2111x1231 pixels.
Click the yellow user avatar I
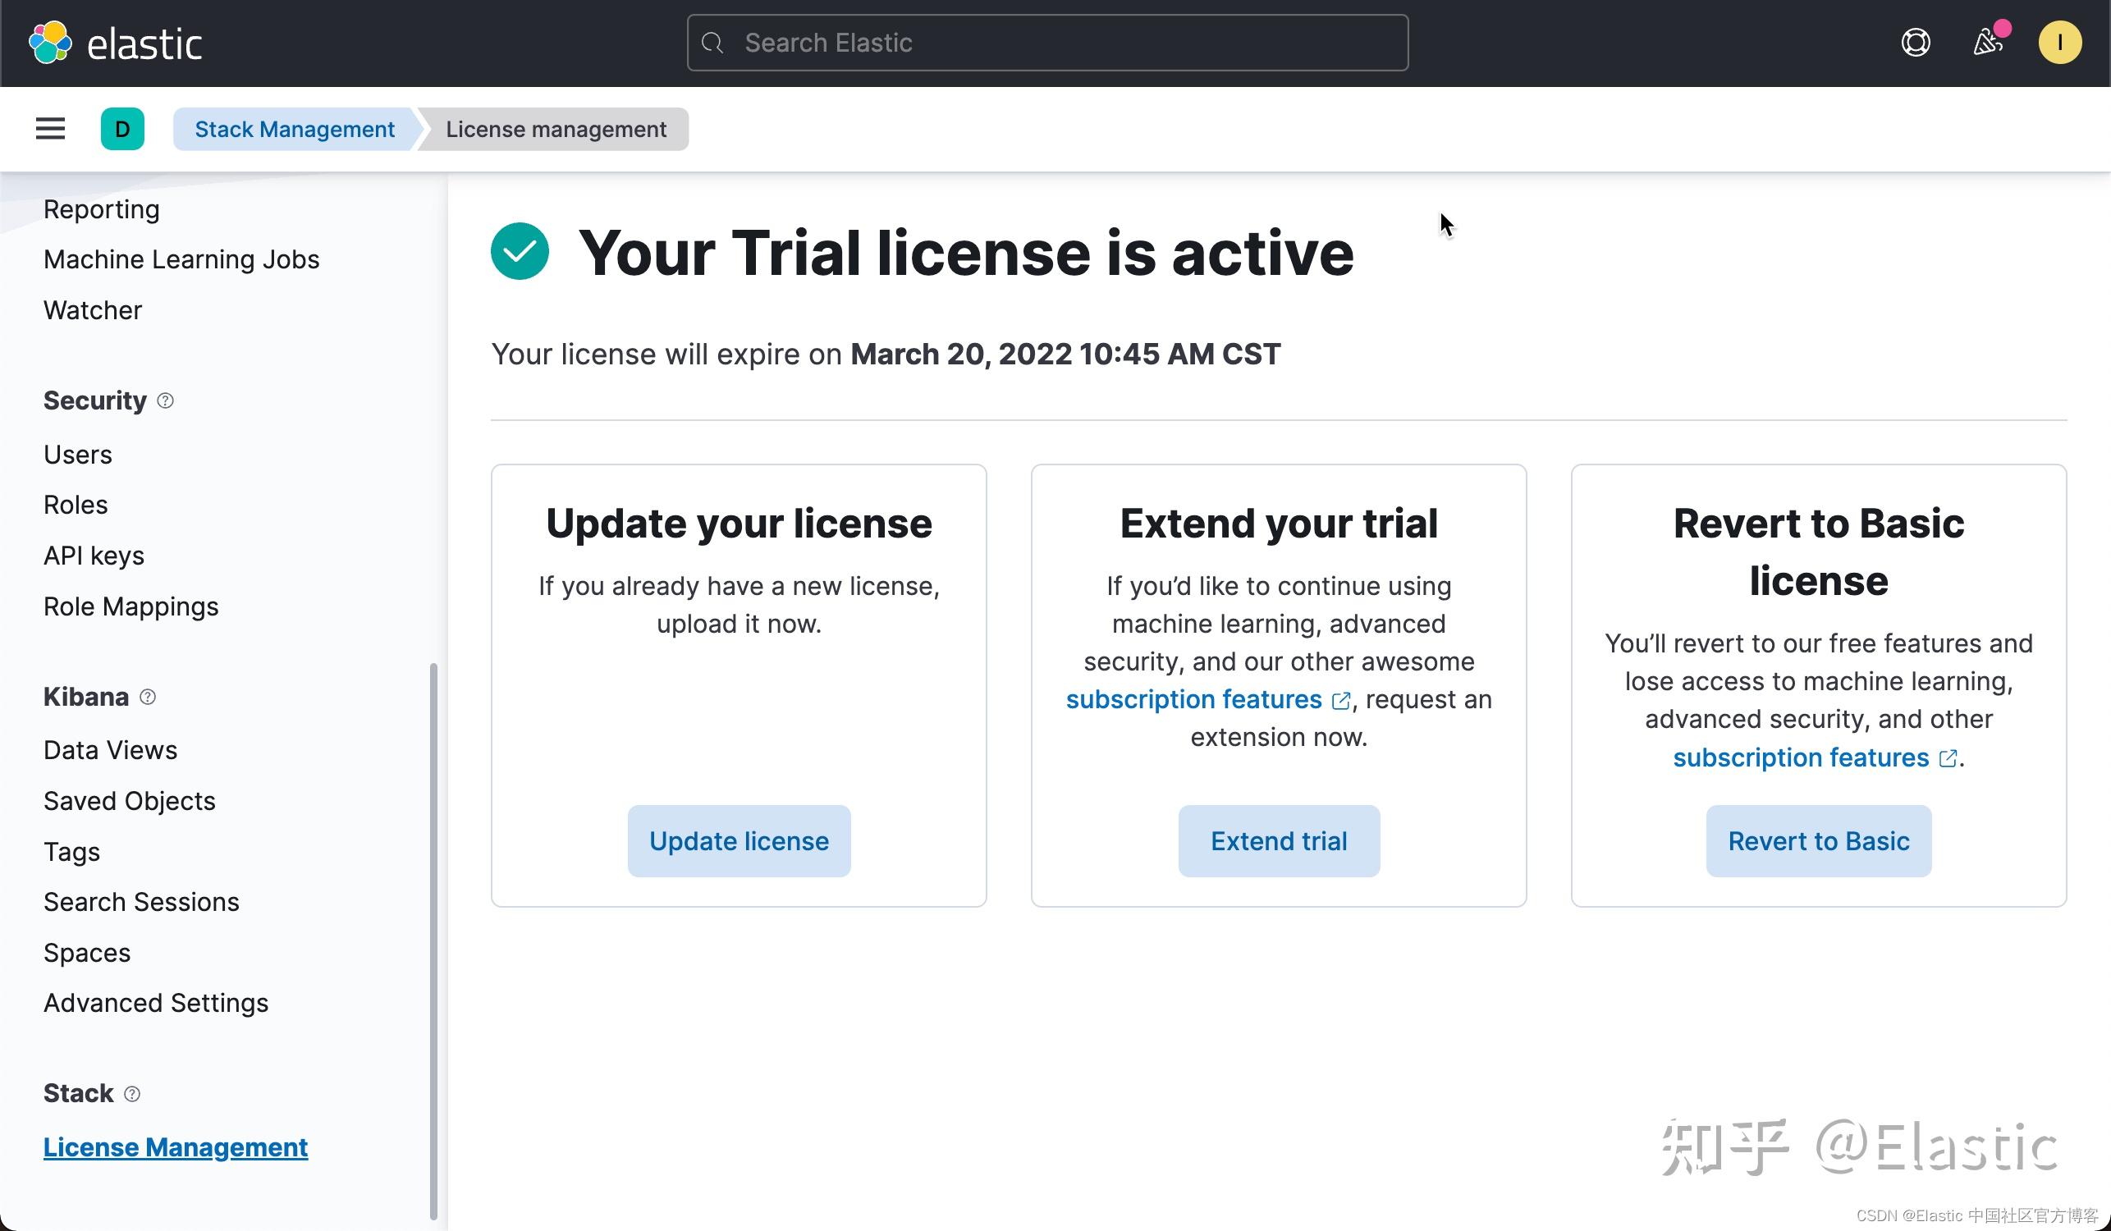pos(2059,43)
